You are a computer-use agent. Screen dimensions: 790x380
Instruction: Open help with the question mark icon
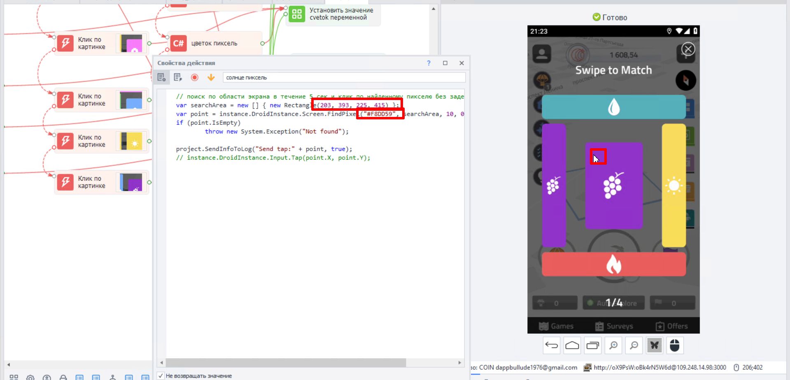tap(429, 63)
